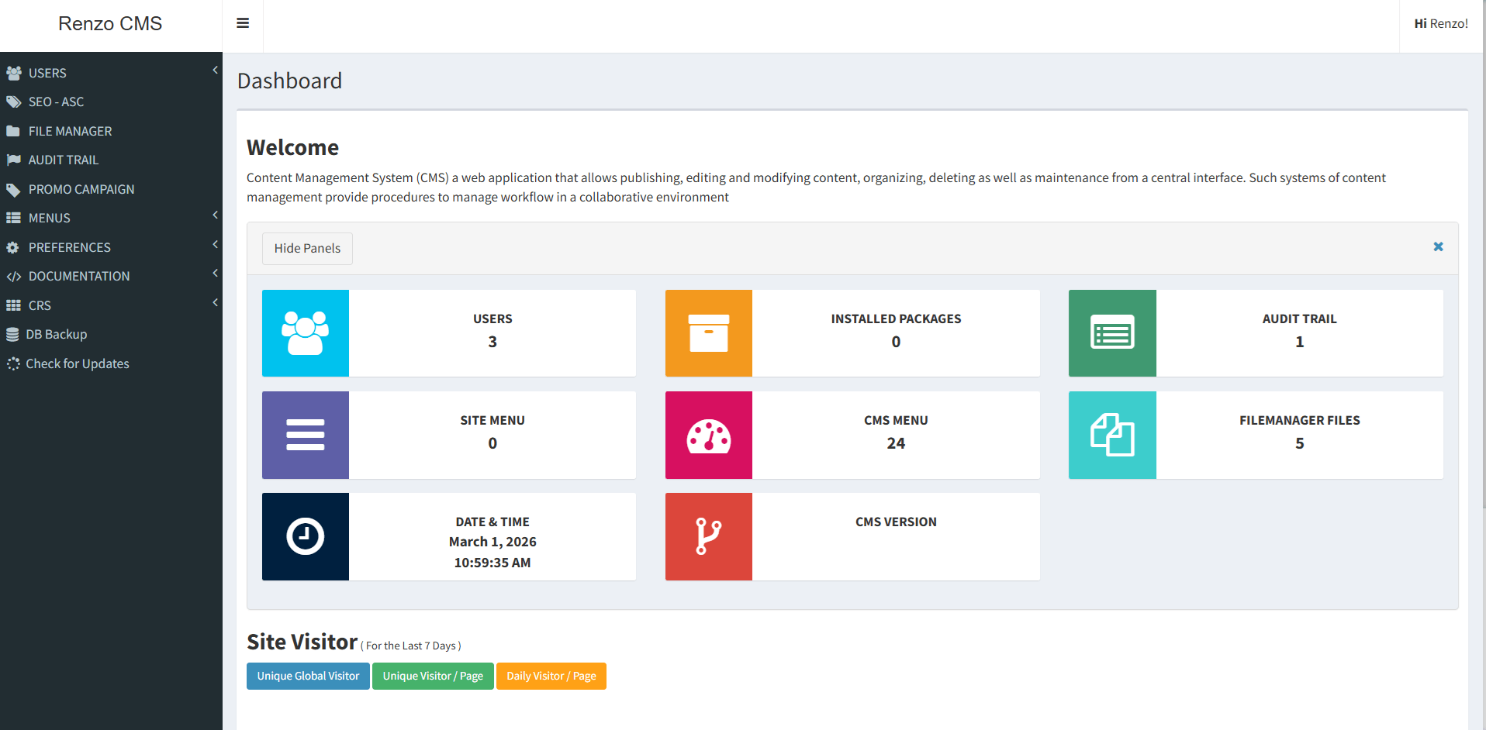Expand the Menus sidebar submenu arrow
This screenshot has width=1486, height=730.
(215, 215)
